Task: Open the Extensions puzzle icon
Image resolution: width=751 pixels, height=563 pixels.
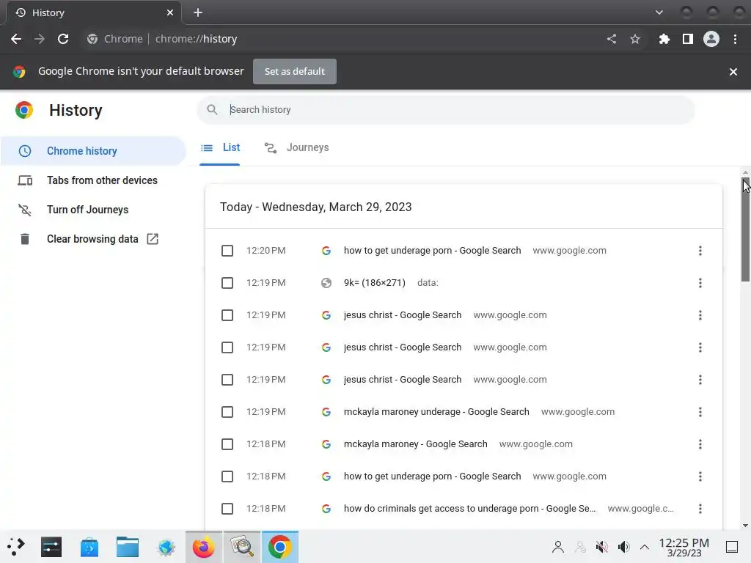Action: (x=664, y=39)
